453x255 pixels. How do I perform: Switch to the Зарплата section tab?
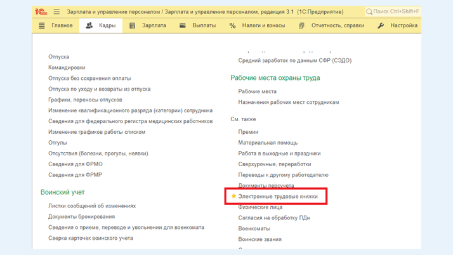(x=154, y=26)
